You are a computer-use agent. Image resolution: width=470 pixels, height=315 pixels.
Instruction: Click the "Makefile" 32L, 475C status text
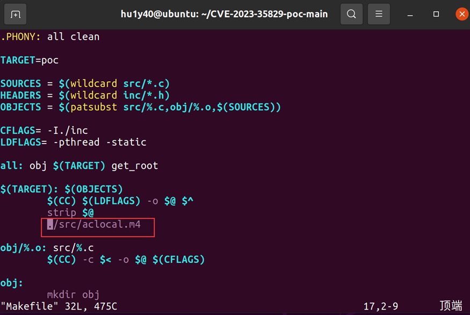tap(59, 306)
